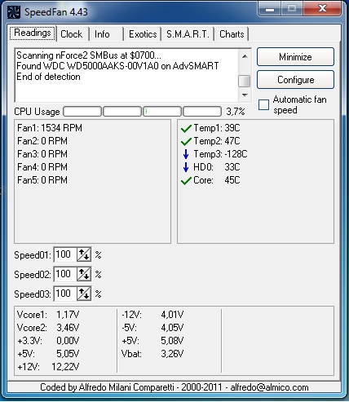This screenshot has width=349, height=402.
Task: Click the log scrollbar thumb
Action: [245, 81]
